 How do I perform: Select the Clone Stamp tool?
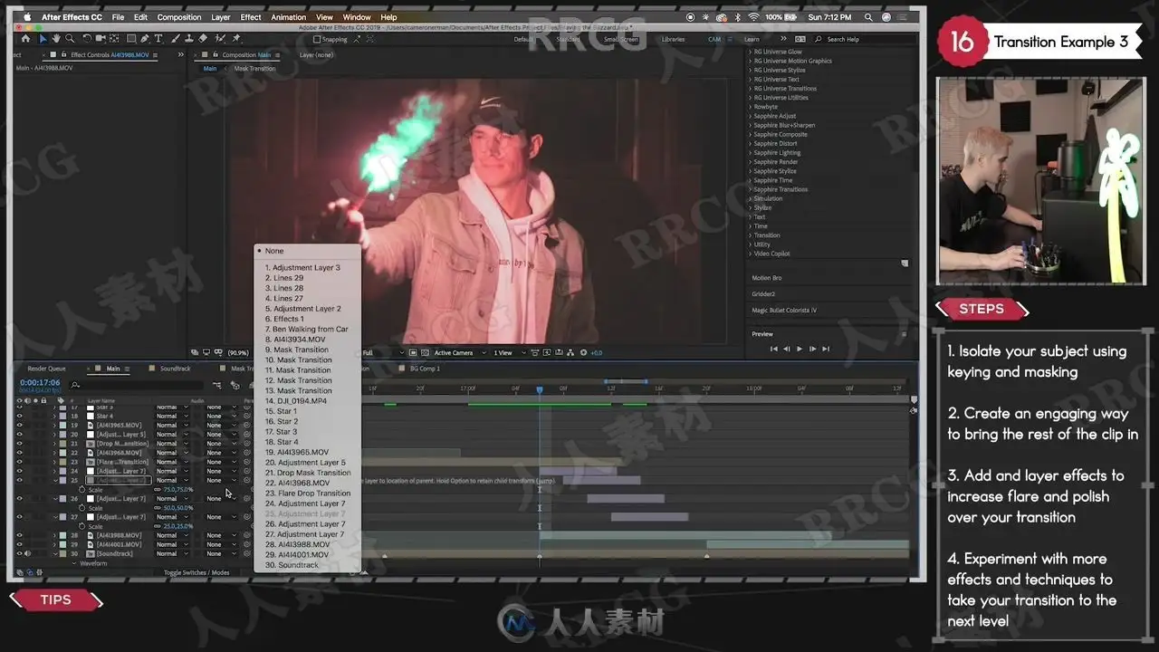189,38
